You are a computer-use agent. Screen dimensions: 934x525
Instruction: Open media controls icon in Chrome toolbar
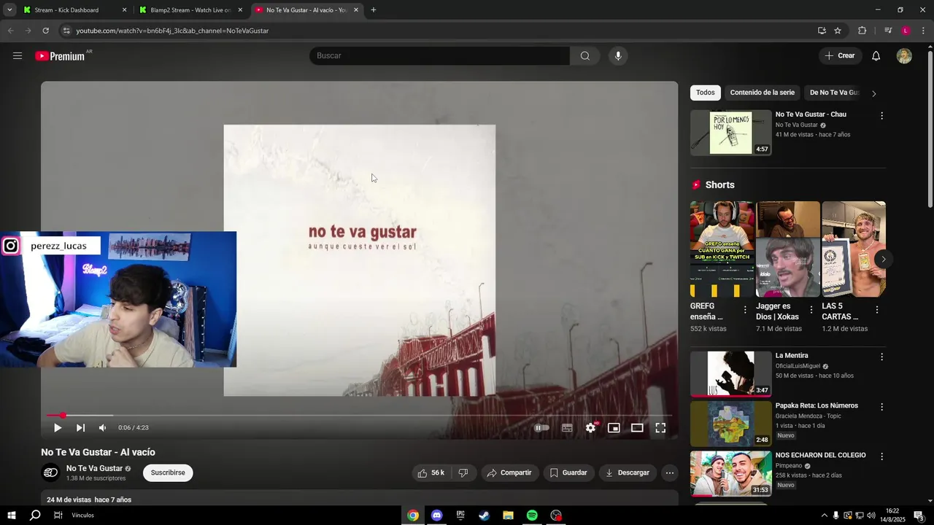(888, 31)
